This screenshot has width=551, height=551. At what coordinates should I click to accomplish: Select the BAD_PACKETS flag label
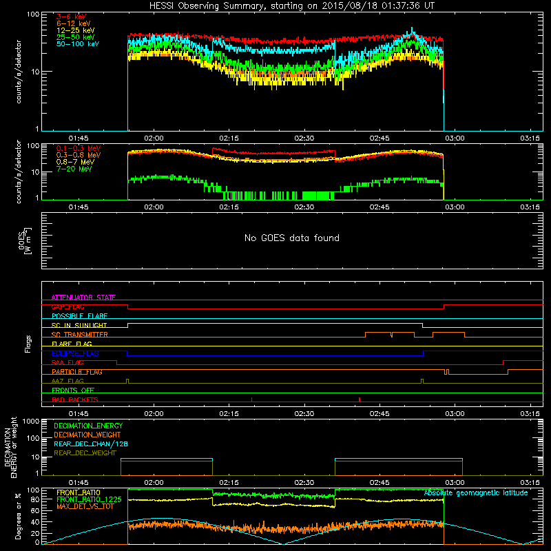(75, 399)
